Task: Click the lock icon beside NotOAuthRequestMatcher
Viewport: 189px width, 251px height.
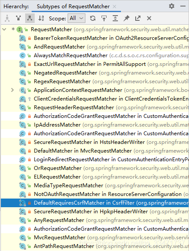Action: click(29, 194)
